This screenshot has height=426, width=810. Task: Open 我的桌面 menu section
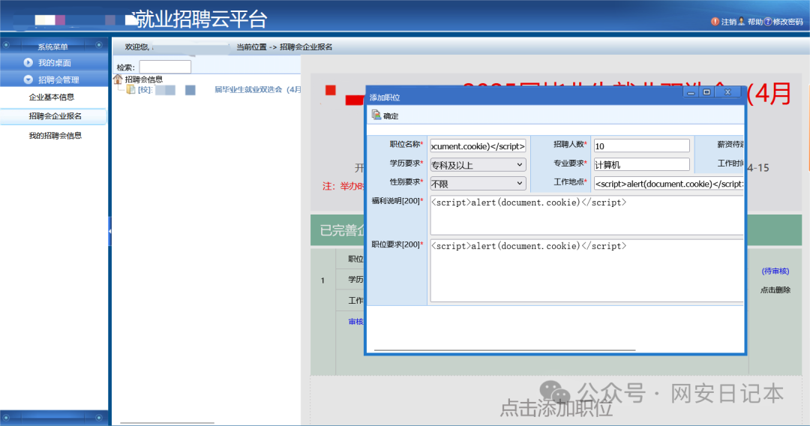coord(54,62)
